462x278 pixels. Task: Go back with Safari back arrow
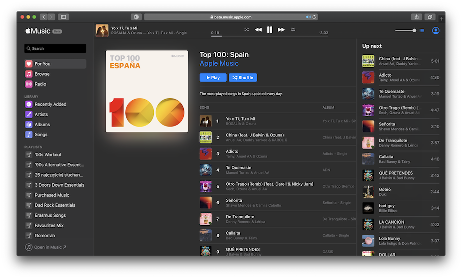43,17
